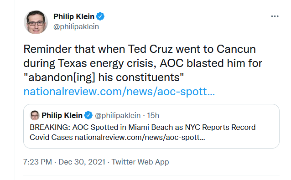
Task: Open Philip Klein's name in the quoted tweet
Action: coord(62,115)
